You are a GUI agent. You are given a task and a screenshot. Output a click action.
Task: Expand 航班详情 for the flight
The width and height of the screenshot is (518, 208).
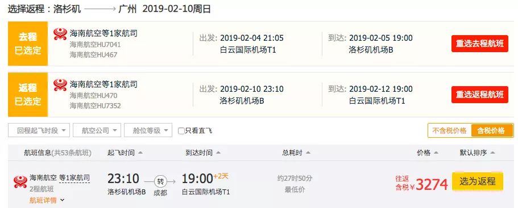(x=47, y=200)
